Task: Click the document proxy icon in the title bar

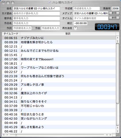Action: click(49, 3)
